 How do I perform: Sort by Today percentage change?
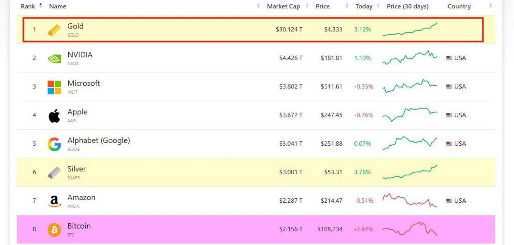[364, 6]
